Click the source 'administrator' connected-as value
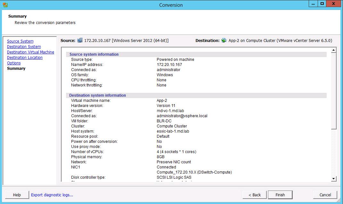343x204 pixels. 168,70
